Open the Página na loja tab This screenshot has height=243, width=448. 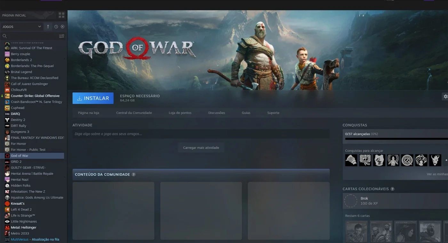tap(89, 113)
